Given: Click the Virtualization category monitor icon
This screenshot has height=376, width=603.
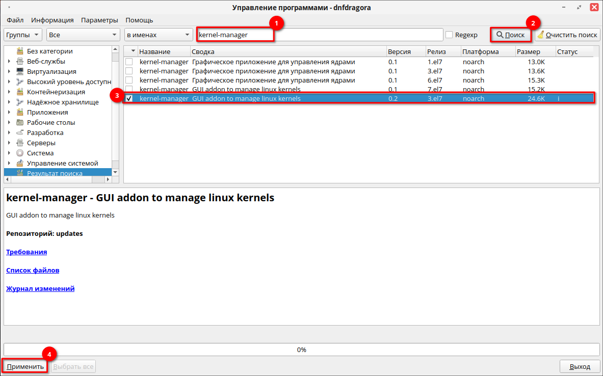Looking at the screenshot, I should coord(20,71).
